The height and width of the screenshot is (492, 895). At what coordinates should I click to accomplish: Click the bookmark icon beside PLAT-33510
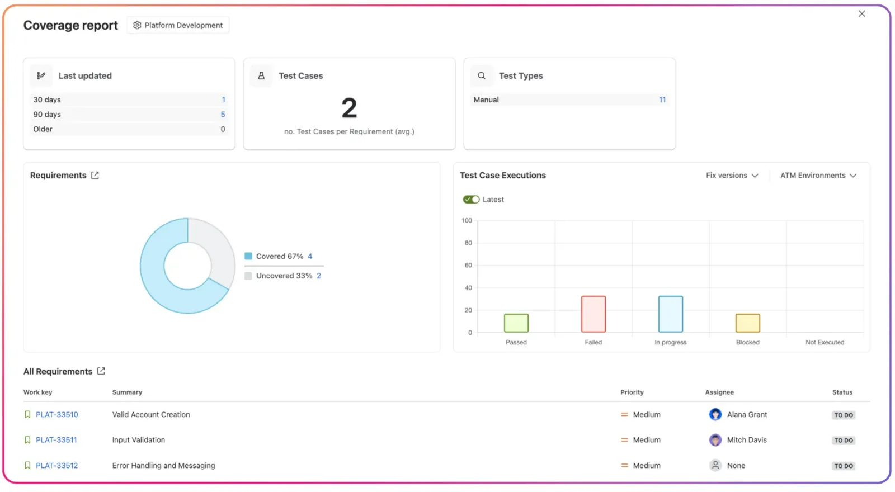pos(27,415)
